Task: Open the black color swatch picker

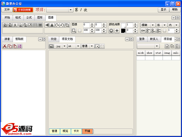Action: [123, 31]
